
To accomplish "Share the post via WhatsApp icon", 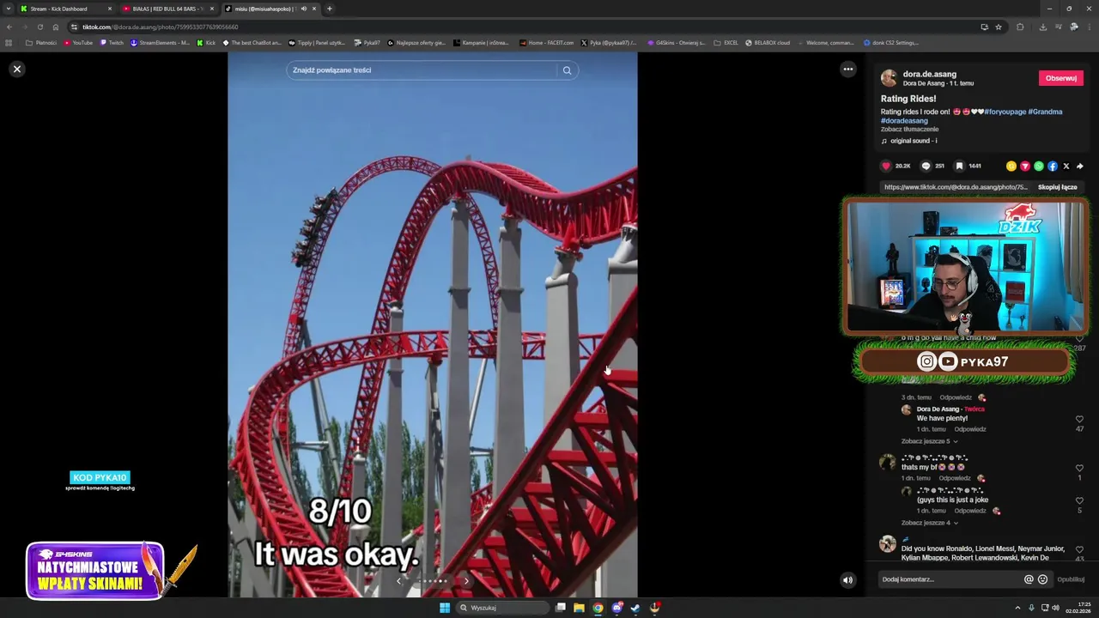I will pos(1039,166).
